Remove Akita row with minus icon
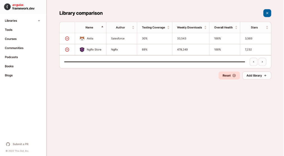The image size is (284, 156). point(67,39)
